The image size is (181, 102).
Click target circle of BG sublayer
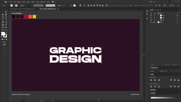[177, 20]
